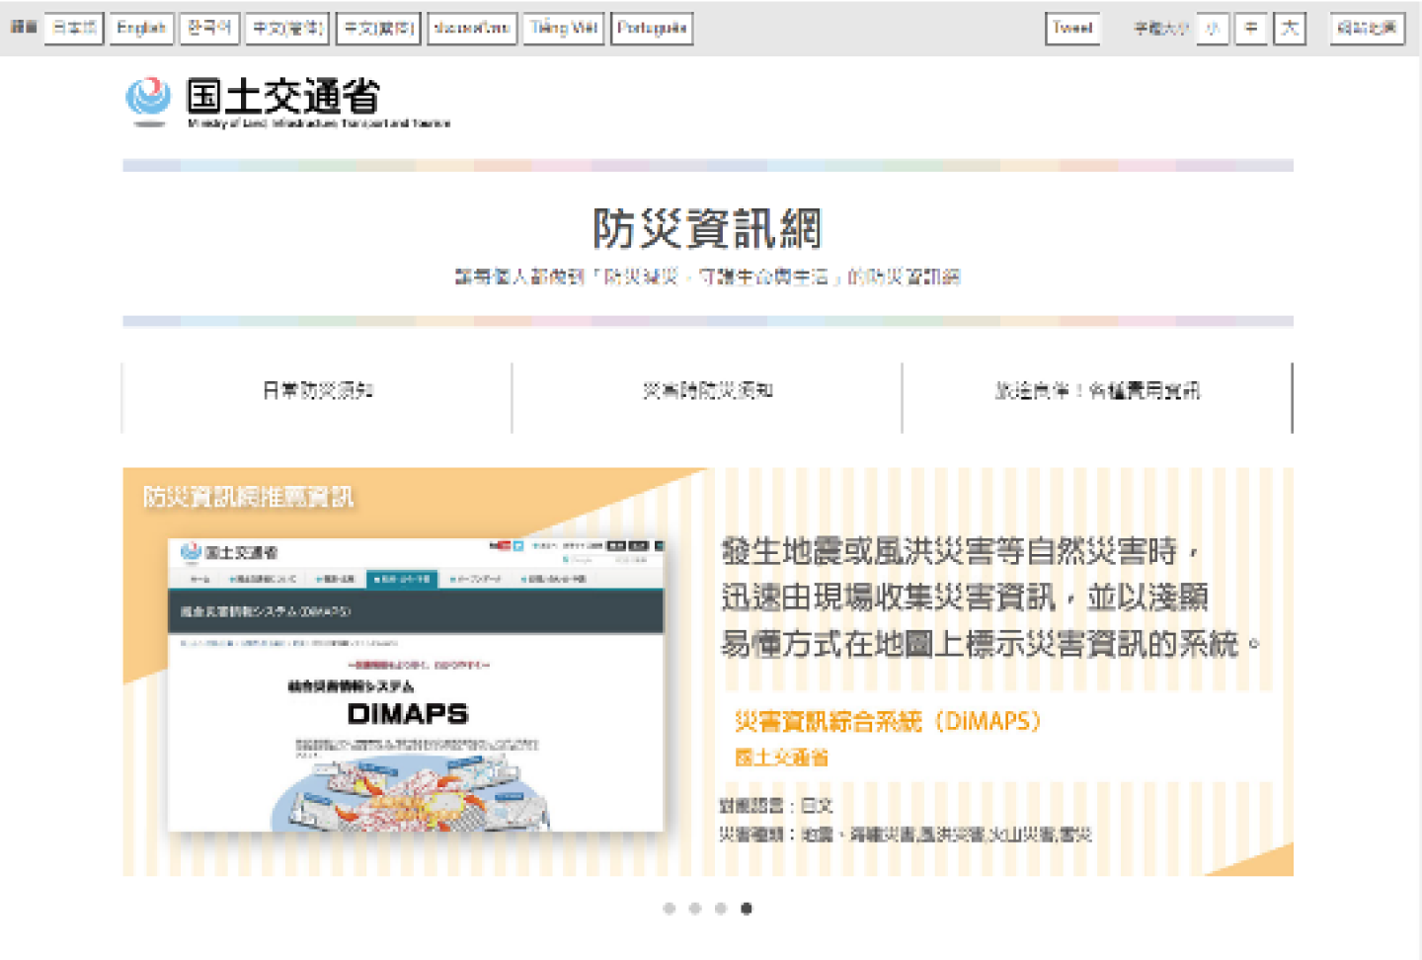Select Korean 한국어 language
1422x960 pixels.
(x=209, y=29)
